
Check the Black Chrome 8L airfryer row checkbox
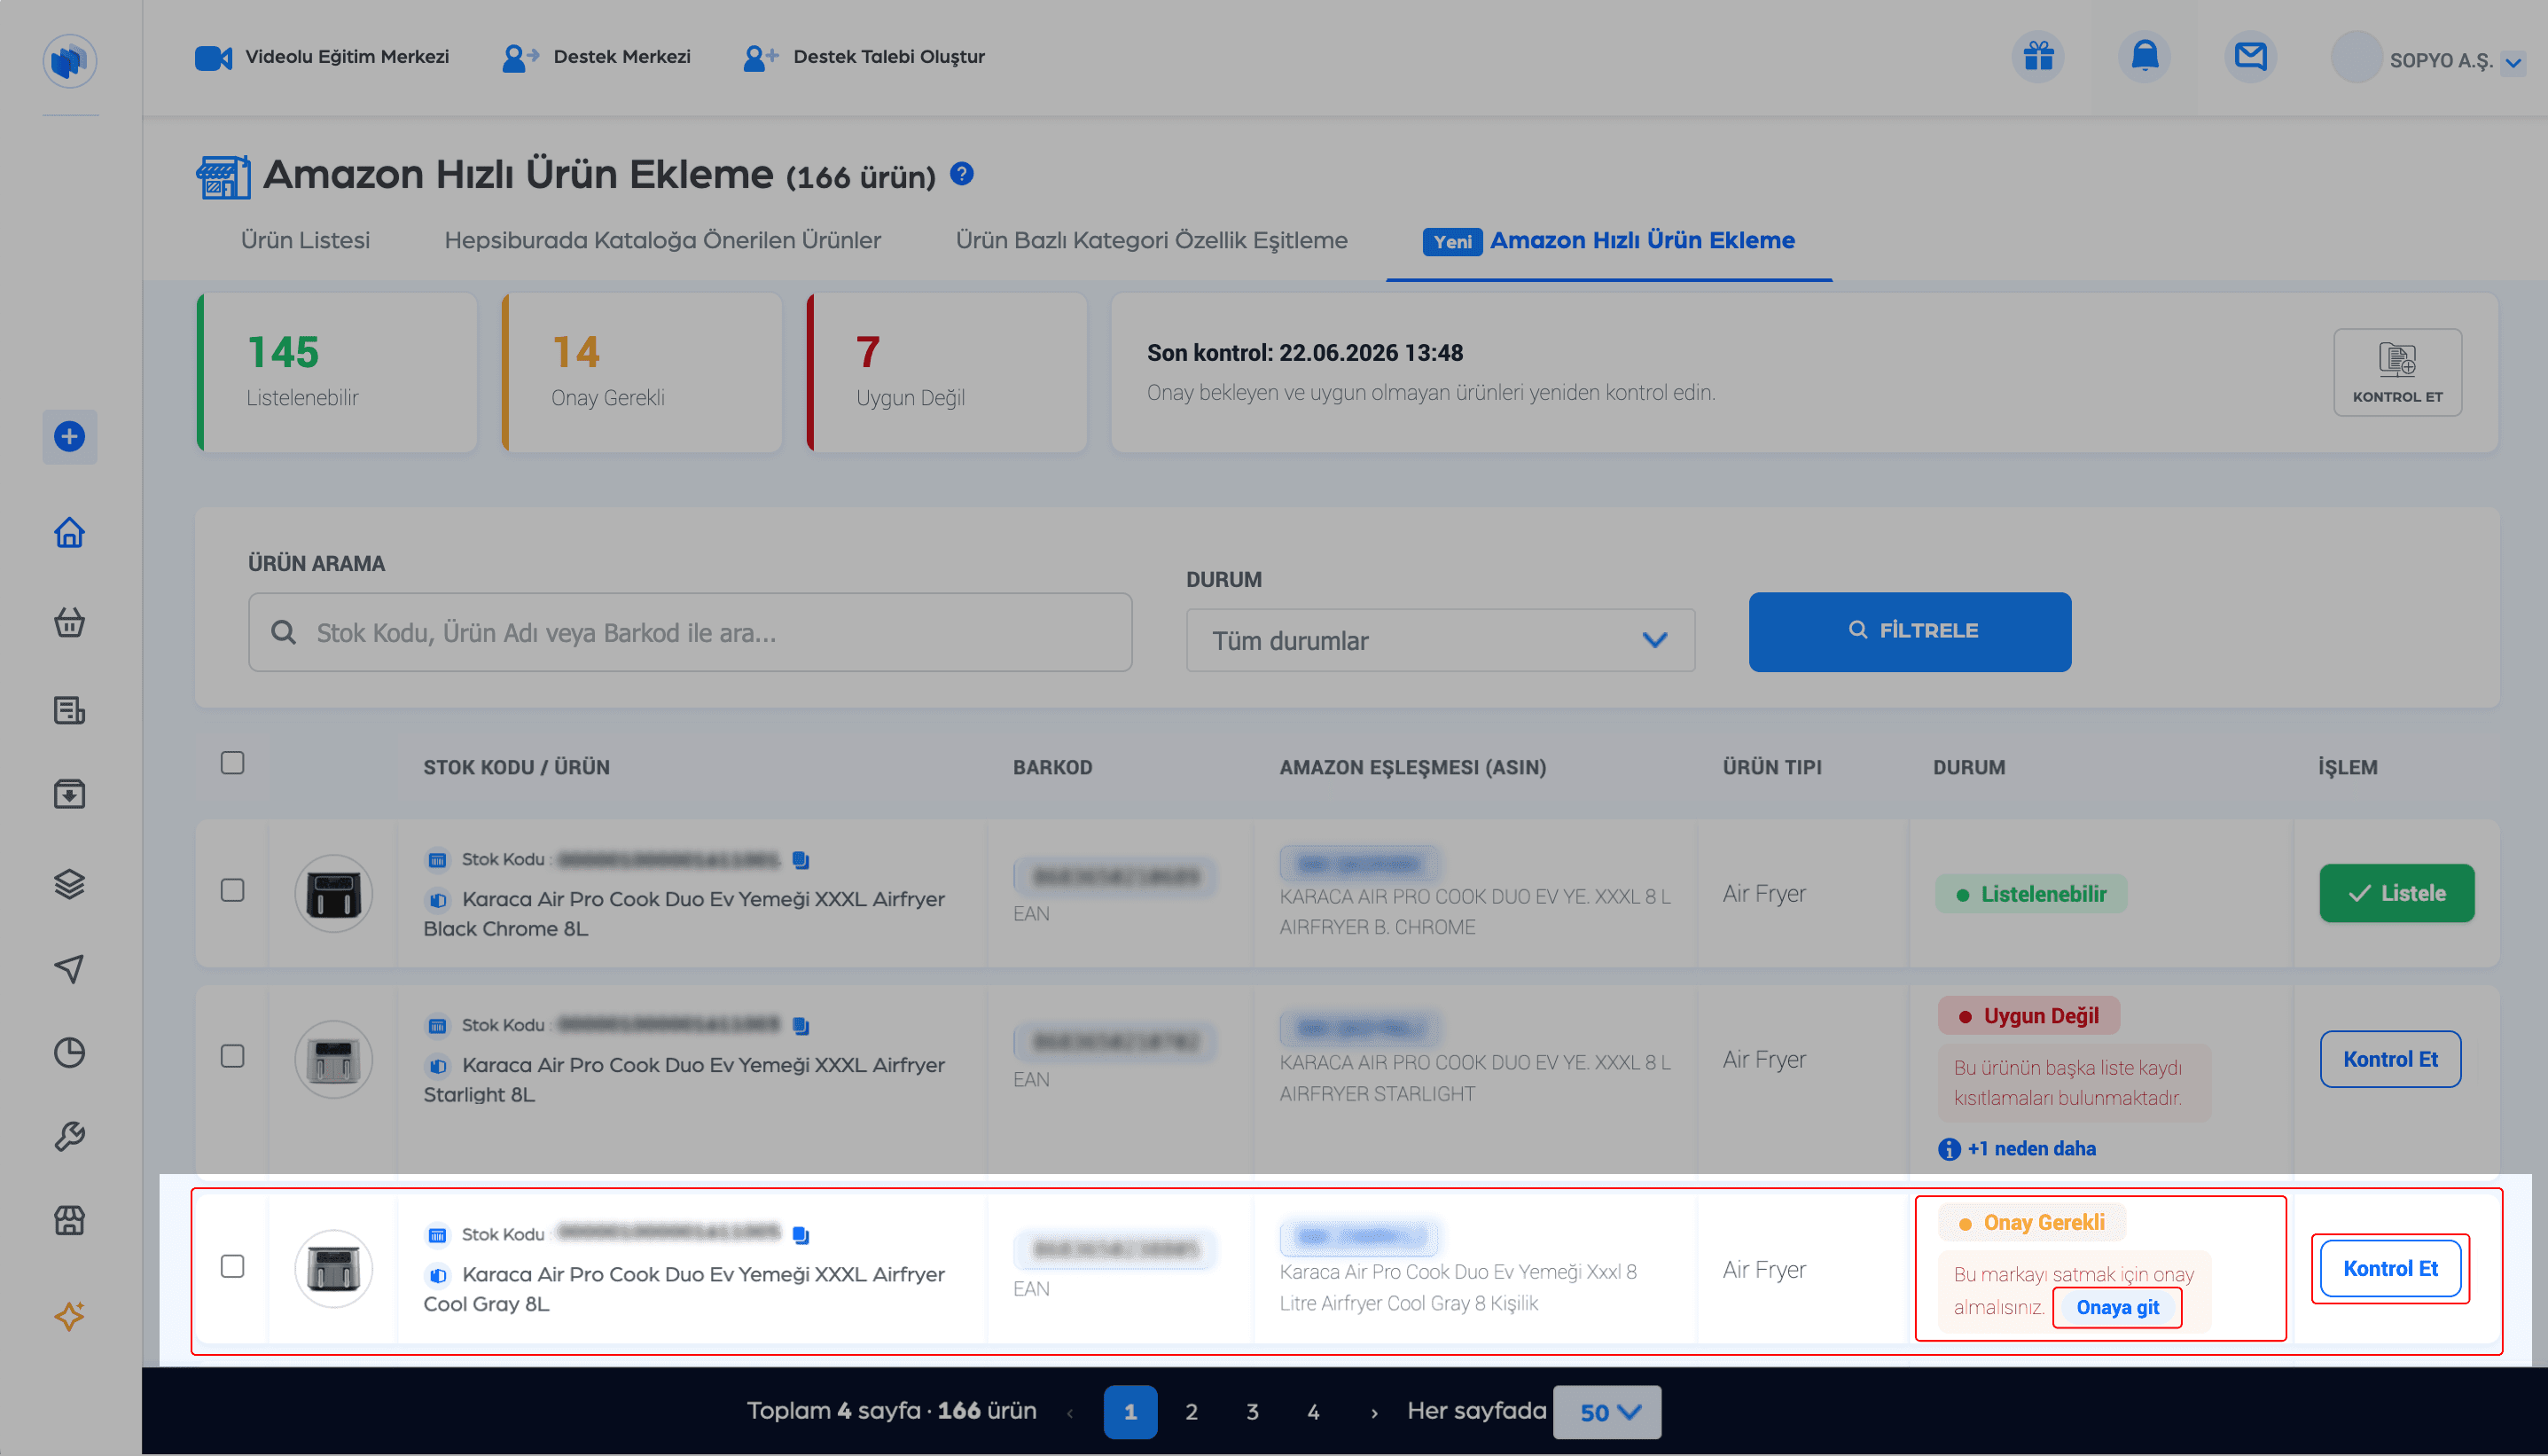(232, 890)
